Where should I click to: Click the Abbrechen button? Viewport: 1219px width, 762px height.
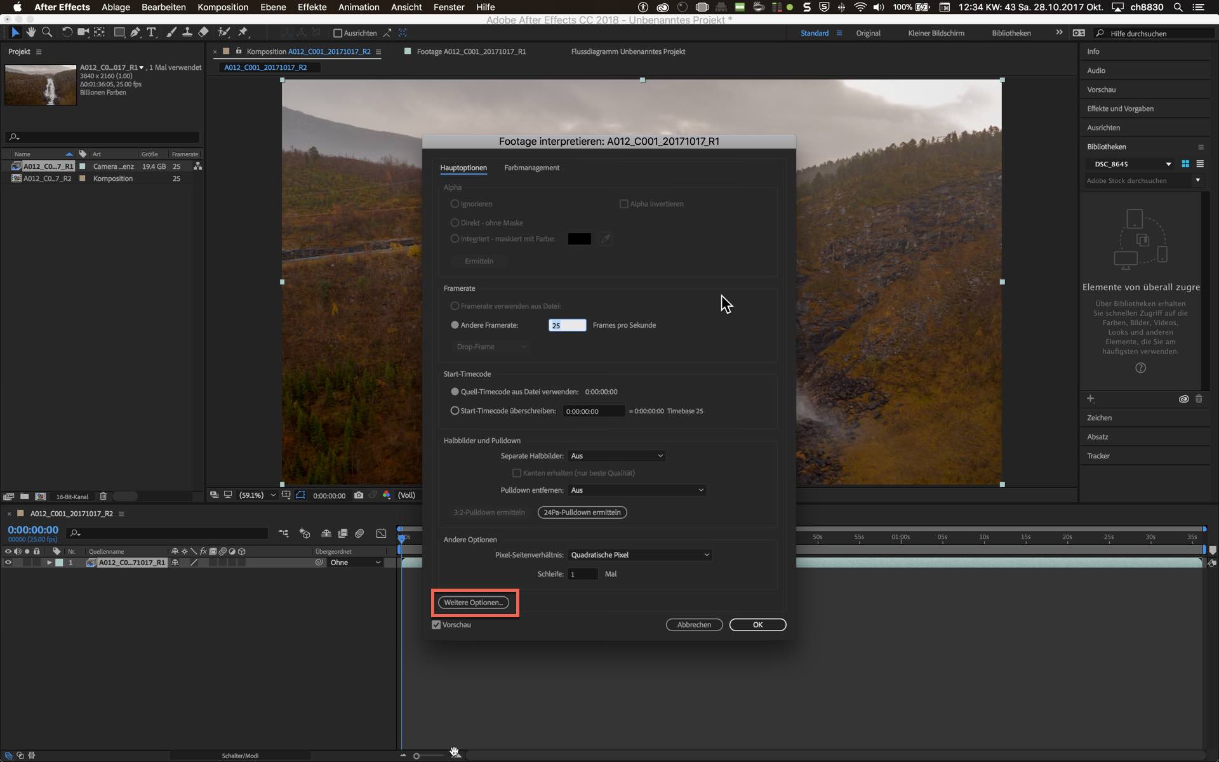coord(694,625)
